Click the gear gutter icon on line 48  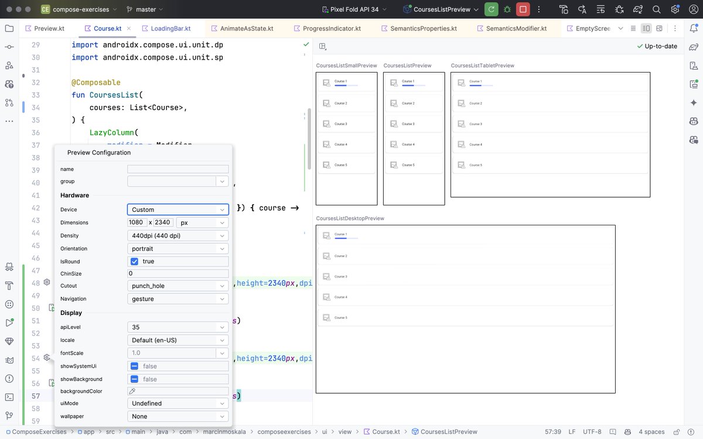coord(47,283)
